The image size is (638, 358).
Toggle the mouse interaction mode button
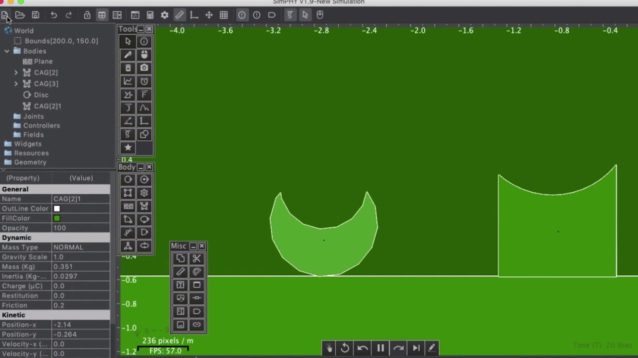(320, 15)
